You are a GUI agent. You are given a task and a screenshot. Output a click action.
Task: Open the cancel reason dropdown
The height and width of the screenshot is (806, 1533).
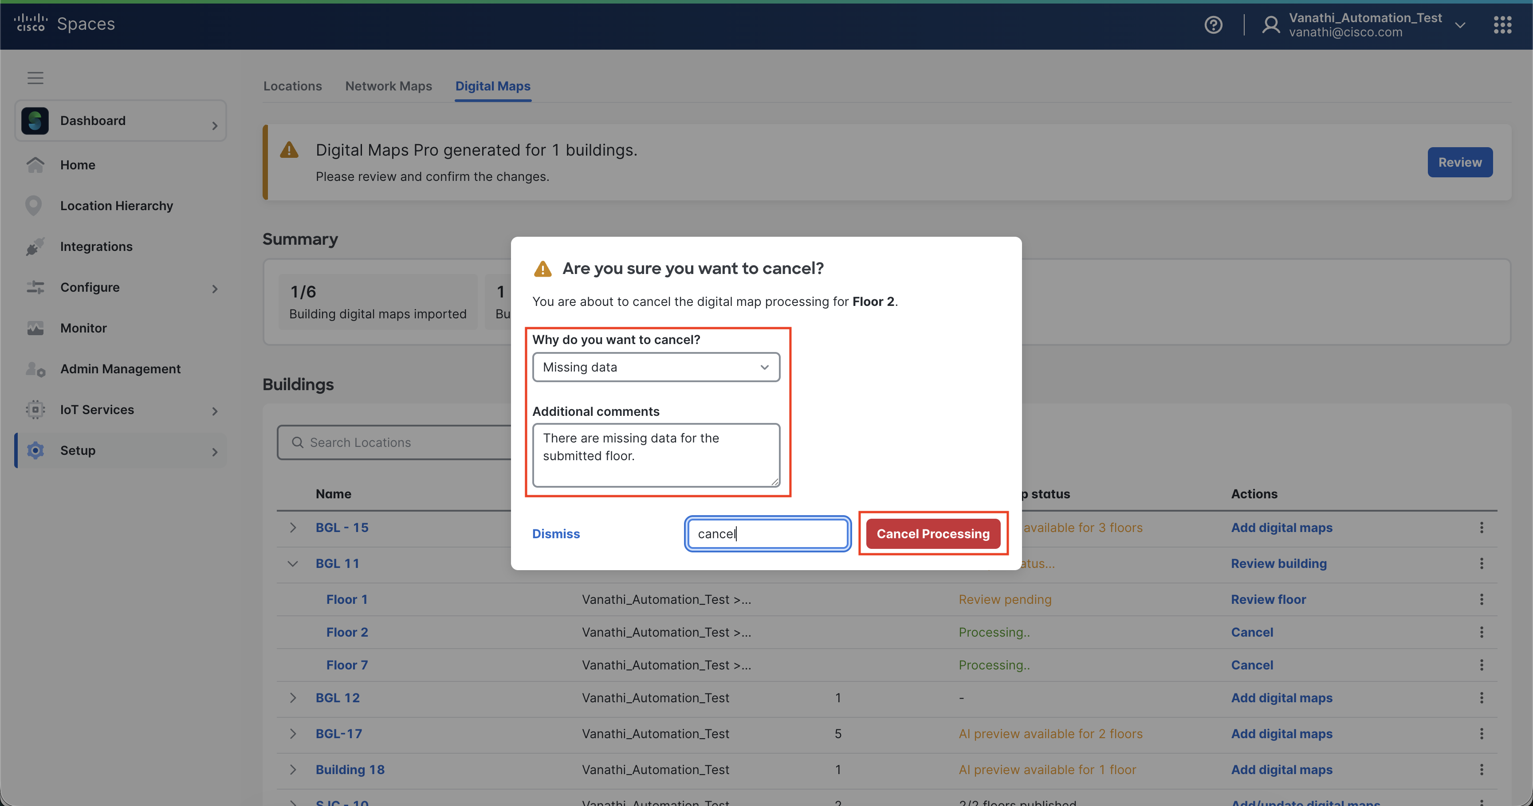[656, 367]
